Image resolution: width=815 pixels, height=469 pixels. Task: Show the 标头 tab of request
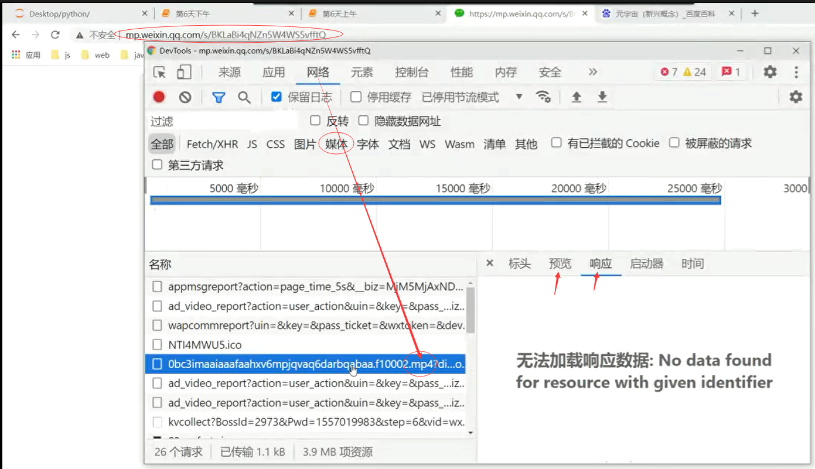pyautogui.click(x=520, y=263)
